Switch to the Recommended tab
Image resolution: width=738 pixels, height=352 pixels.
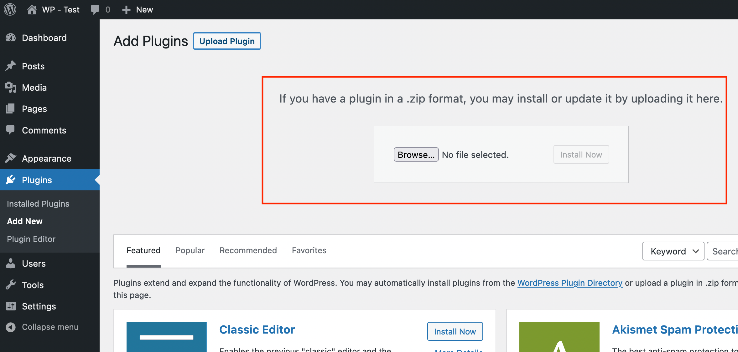point(248,250)
